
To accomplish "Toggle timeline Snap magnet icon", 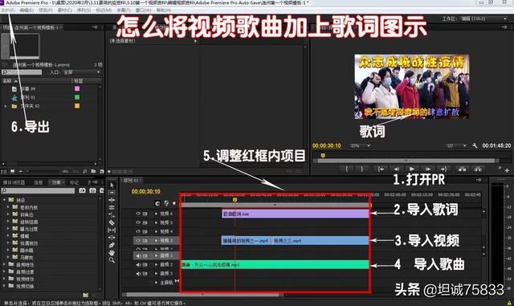I will 157,204.
